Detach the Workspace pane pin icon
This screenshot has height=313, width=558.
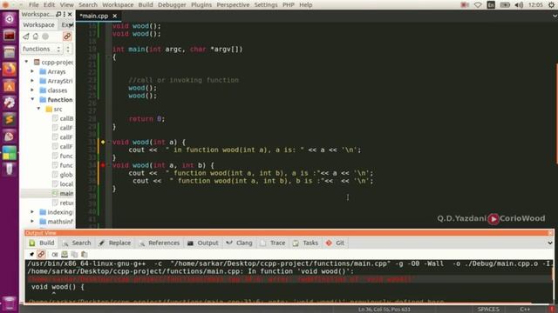click(58, 14)
